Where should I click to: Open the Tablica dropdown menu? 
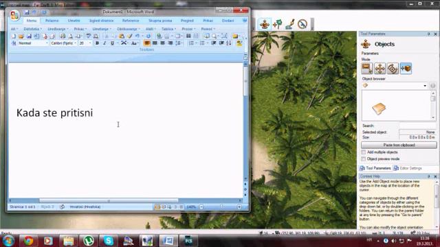point(168,29)
